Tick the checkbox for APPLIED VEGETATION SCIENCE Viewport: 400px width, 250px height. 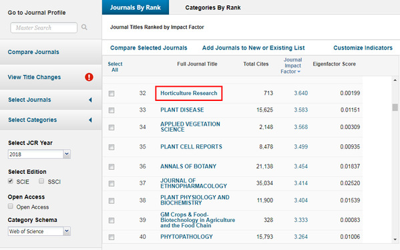pyautogui.click(x=112, y=128)
